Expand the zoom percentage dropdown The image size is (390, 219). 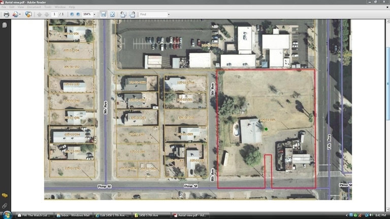(94, 14)
